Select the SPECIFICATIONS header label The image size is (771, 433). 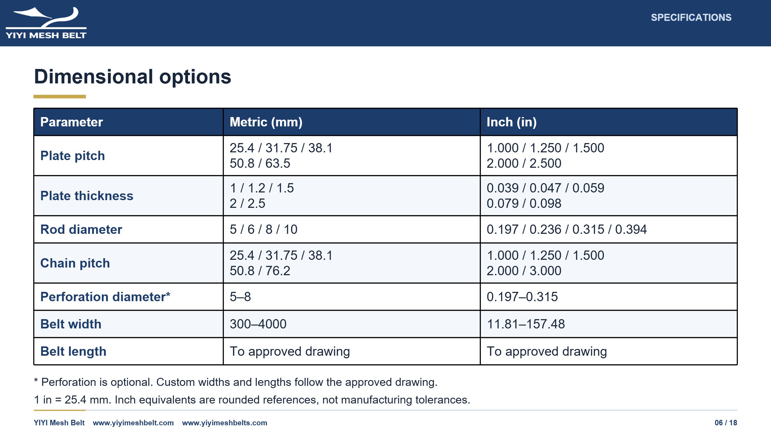(691, 17)
